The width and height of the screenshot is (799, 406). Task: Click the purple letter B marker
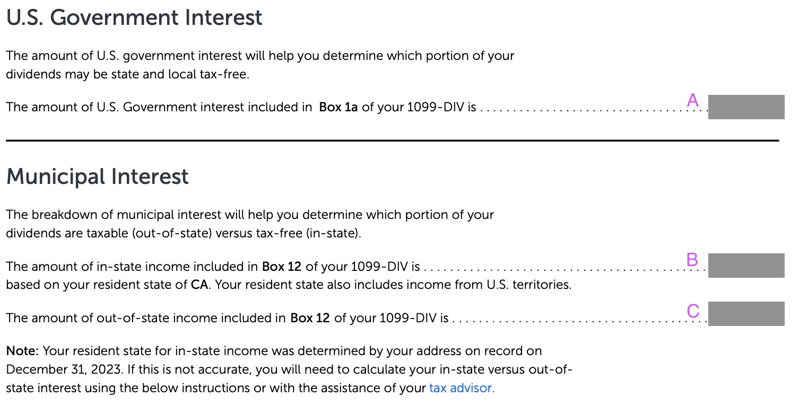692,259
